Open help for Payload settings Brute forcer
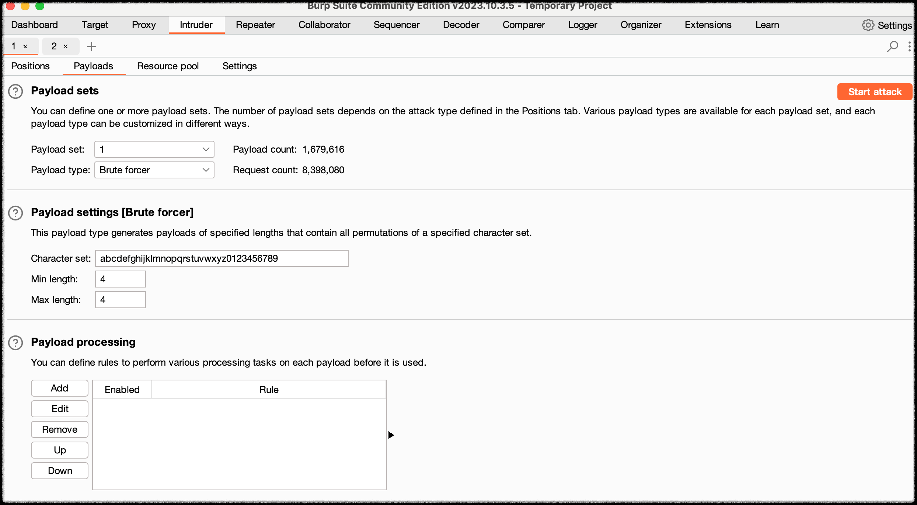The height and width of the screenshot is (505, 917). click(x=15, y=213)
